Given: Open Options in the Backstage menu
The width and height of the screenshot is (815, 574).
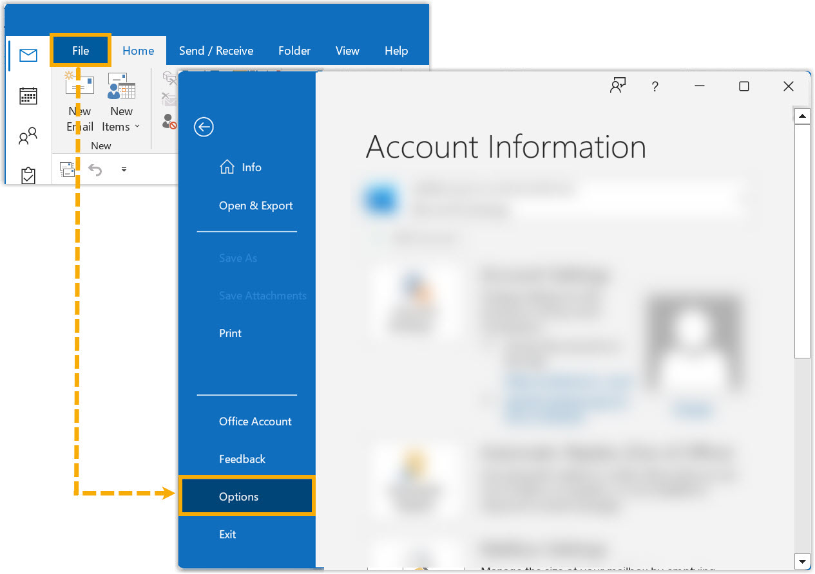Looking at the screenshot, I should coord(247,496).
